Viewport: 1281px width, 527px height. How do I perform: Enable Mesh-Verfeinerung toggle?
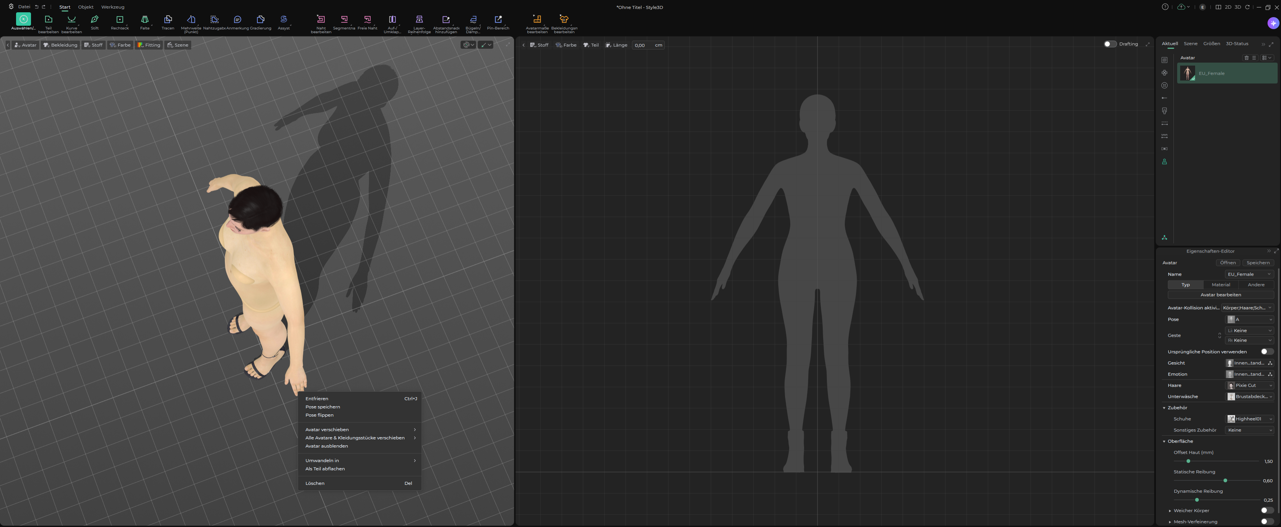(1267, 521)
